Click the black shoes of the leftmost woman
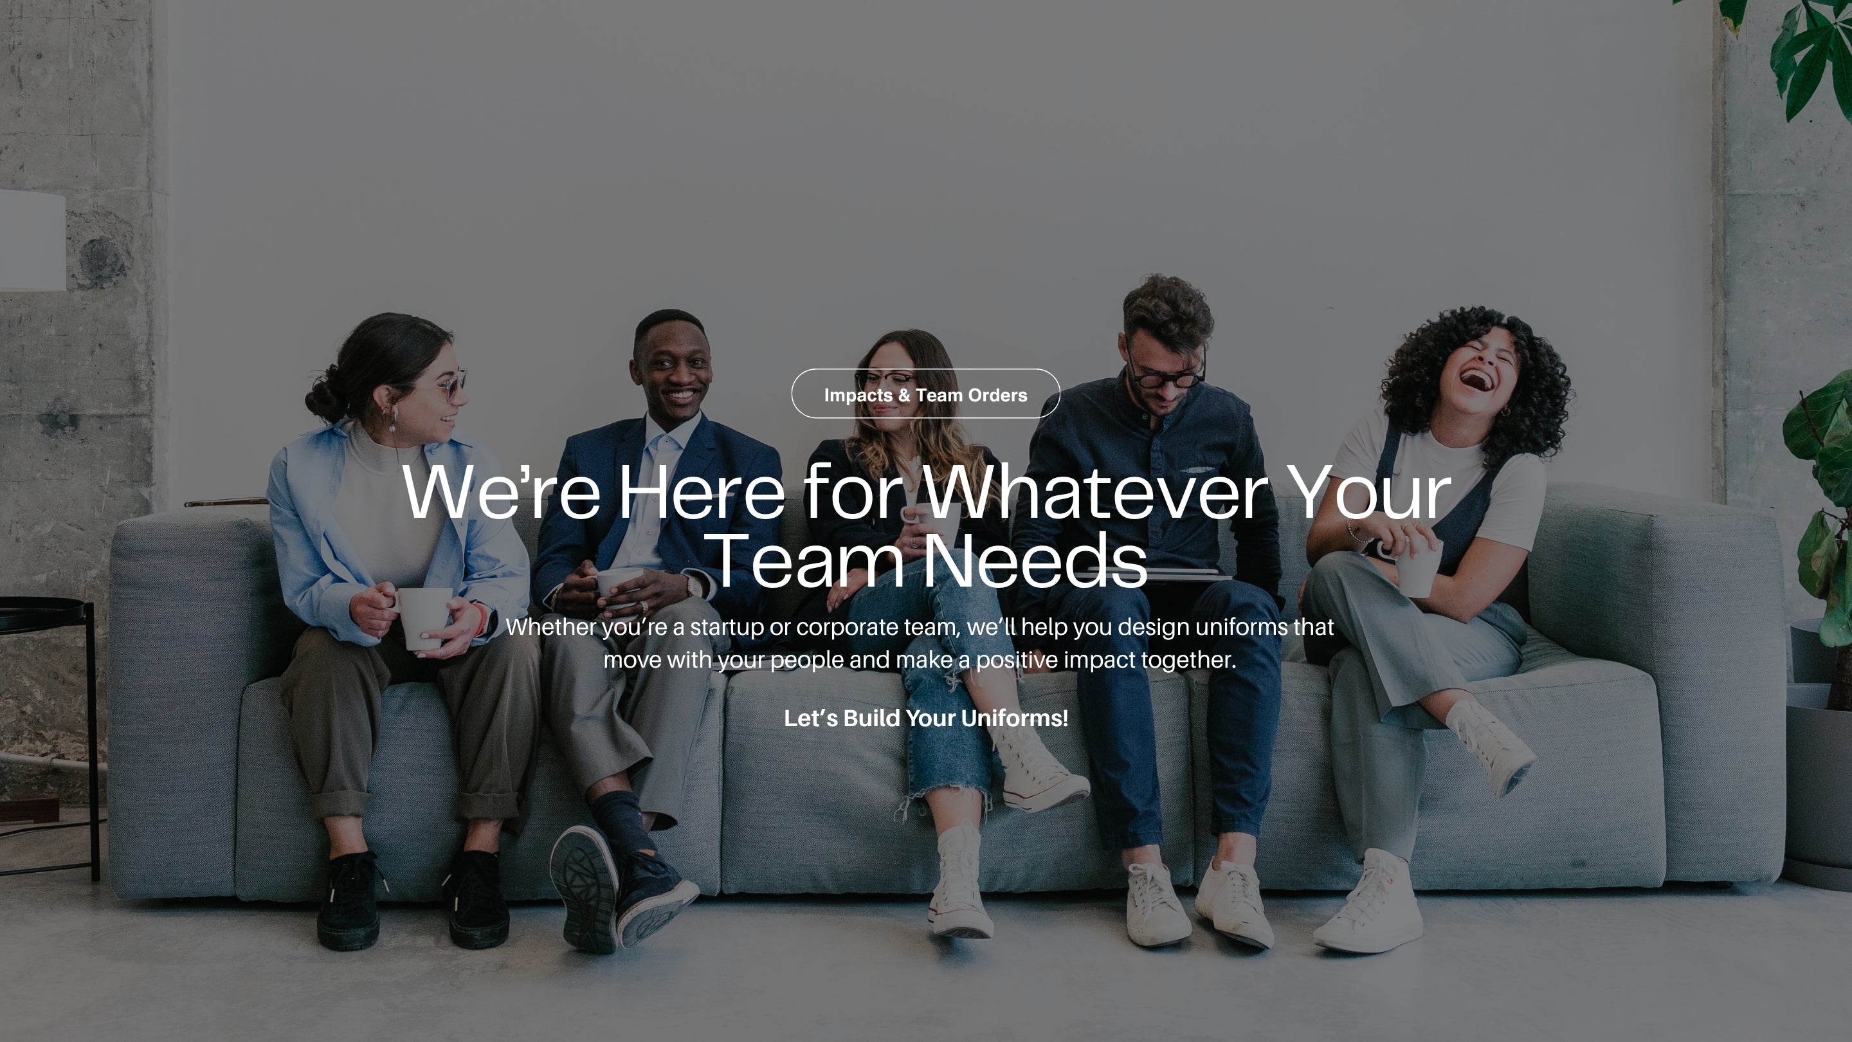1852x1042 pixels. click(415, 900)
